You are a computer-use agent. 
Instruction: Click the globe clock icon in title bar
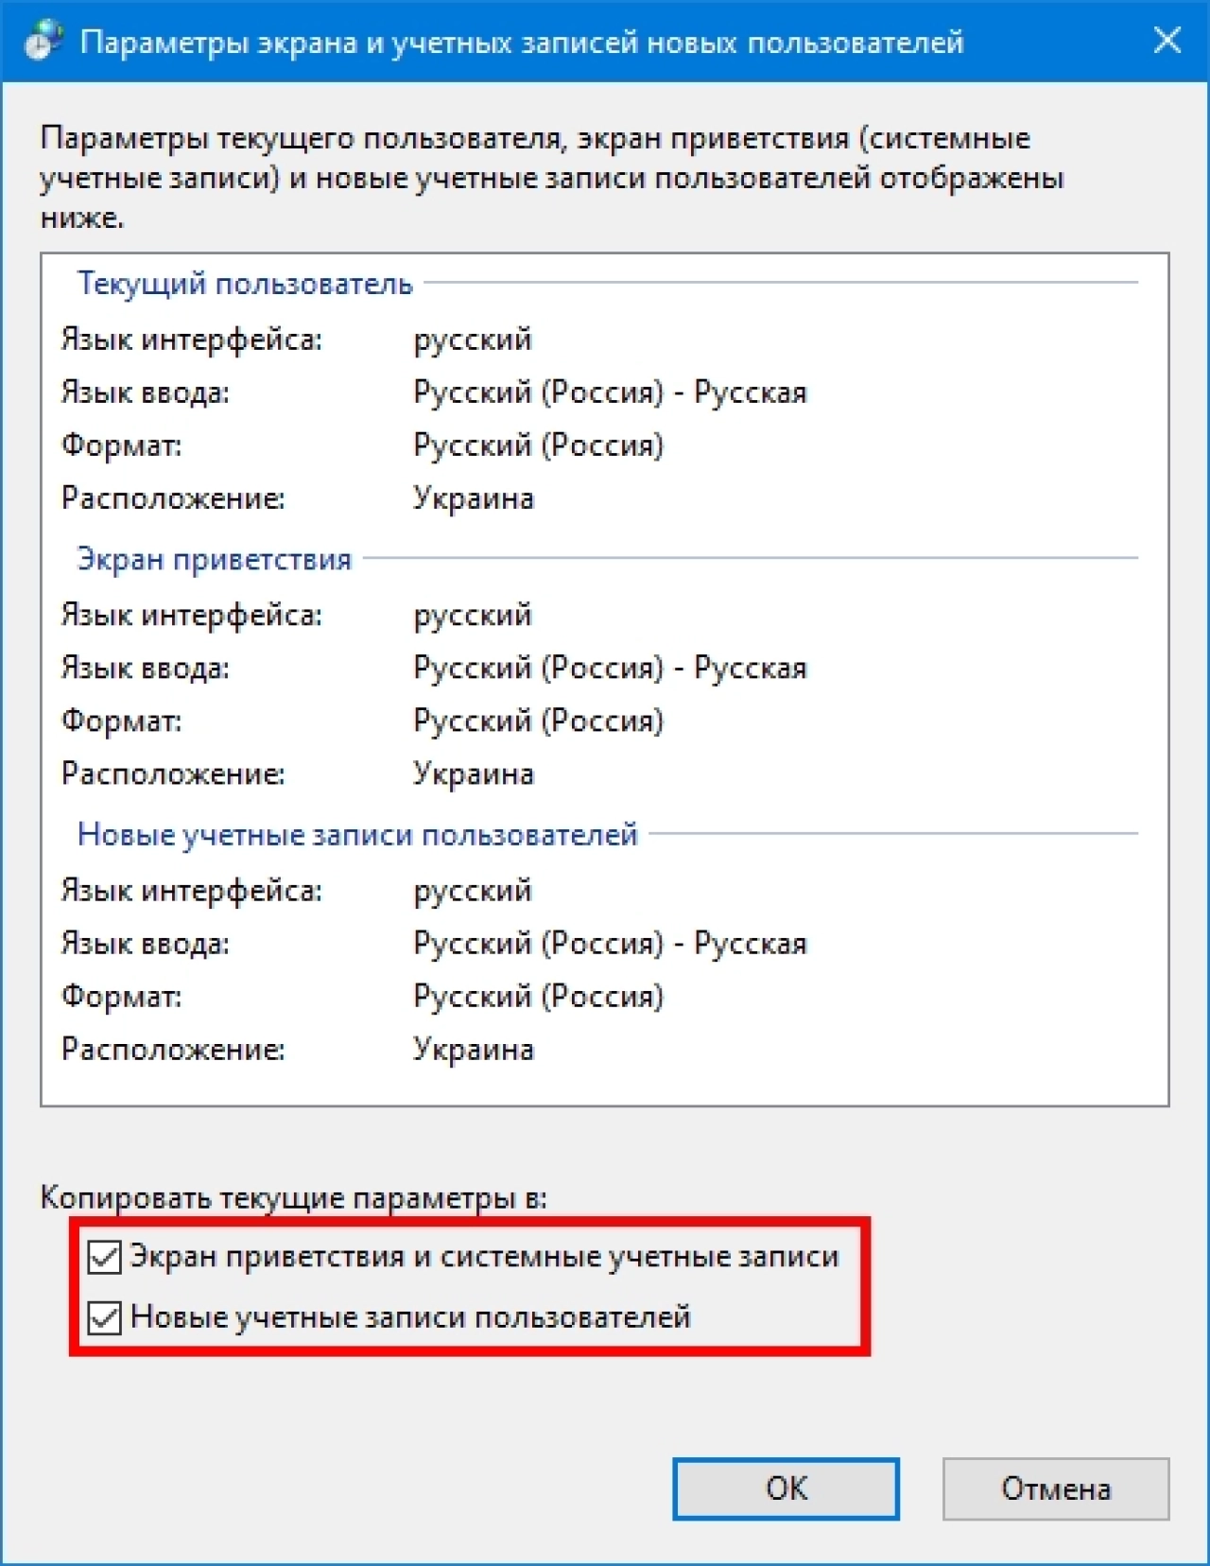[43, 42]
